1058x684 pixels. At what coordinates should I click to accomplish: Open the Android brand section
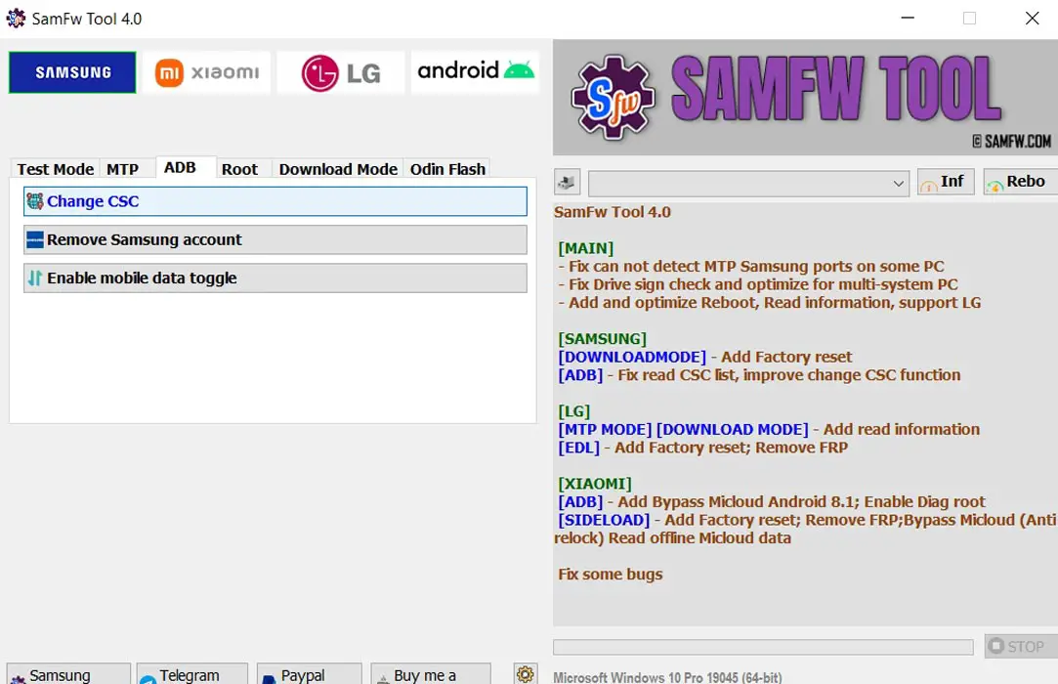475,72
